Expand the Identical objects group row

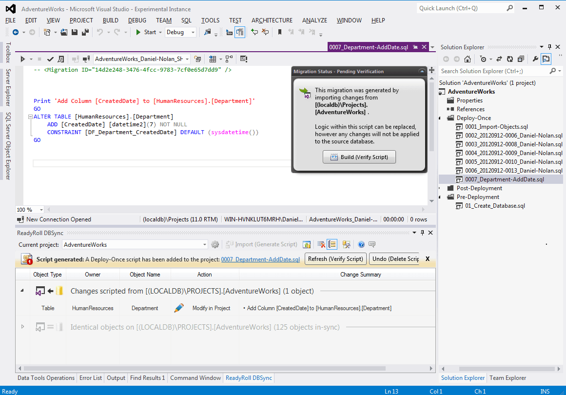pos(22,327)
